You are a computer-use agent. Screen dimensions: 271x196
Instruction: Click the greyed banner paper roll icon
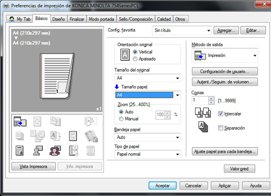click(x=91, y=151)
